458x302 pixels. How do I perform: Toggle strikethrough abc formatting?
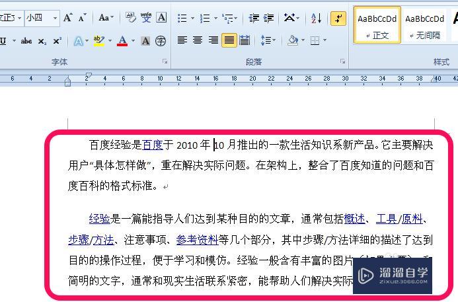(x=26, y=41)
